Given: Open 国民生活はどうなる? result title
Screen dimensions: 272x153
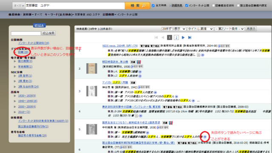Looking at the screenshot, I should click(x=131, y=123).
